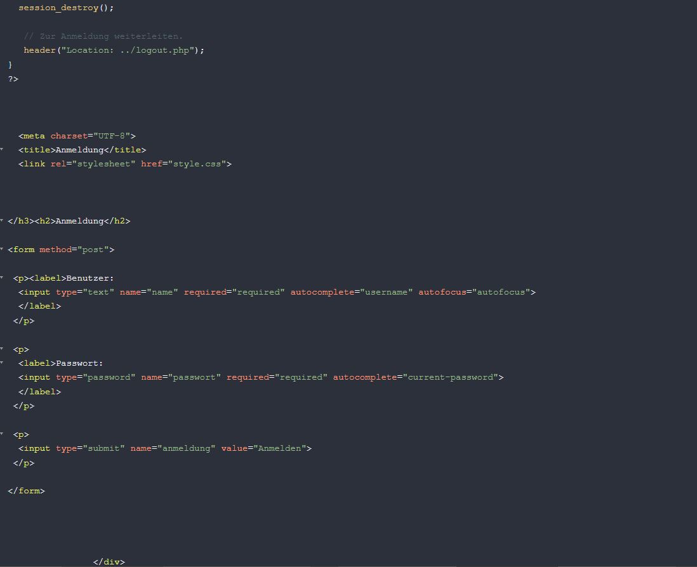The width and height of the screenshot is (697, 567).
Task: Collapse the fold arrow beside the title tag
Action: click(x=2, y=150)
